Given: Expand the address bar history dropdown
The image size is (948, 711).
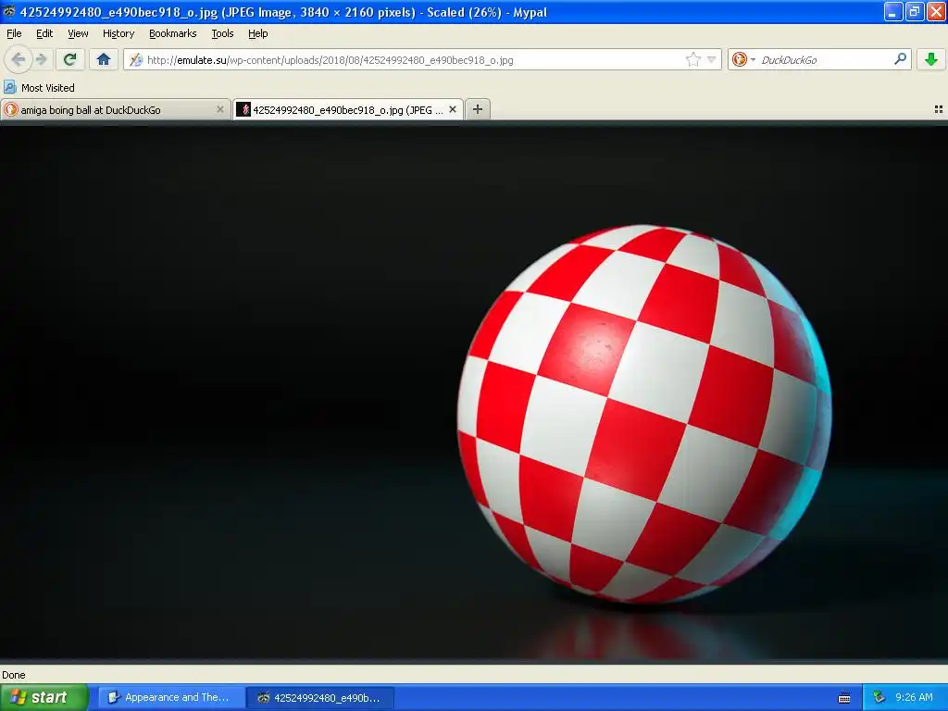Looking at the screenshot, I should [712, 59].
